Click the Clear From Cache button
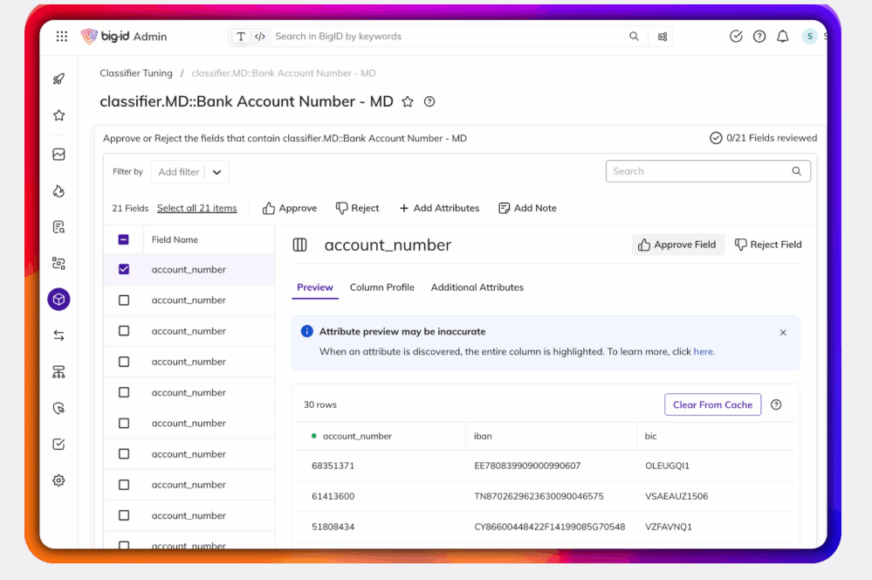Screen dimensions: 872x580 [x=712, y=405]
